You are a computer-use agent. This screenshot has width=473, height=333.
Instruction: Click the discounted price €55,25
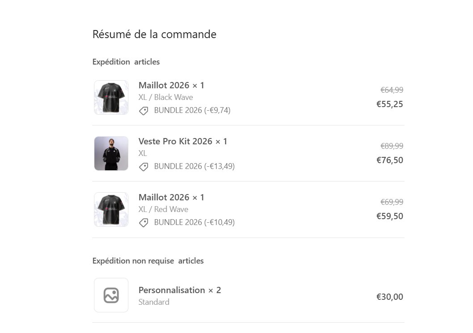tap(390, 104)
